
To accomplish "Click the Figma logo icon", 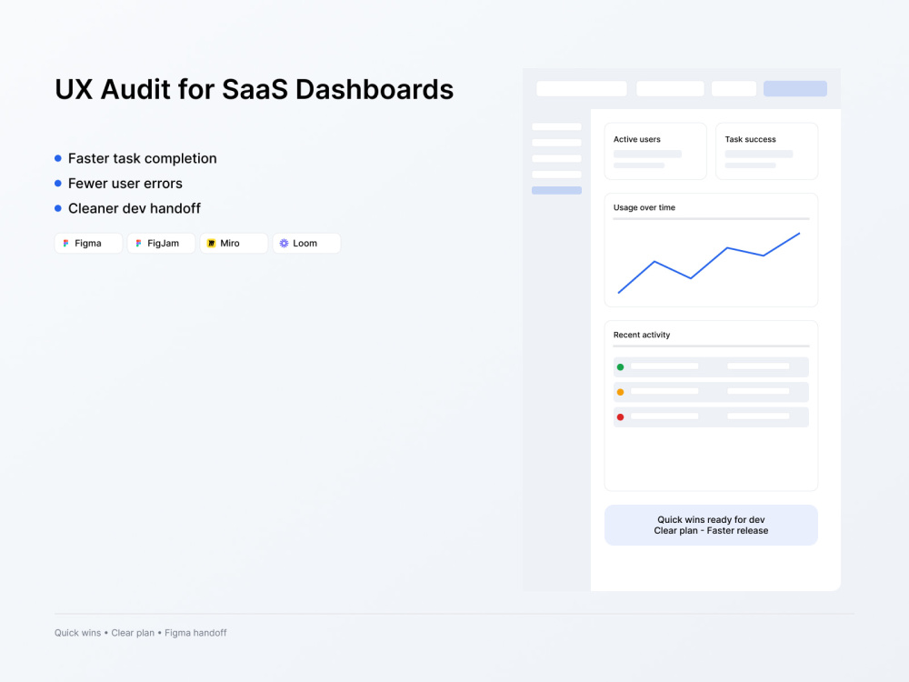I will (65, 244).
